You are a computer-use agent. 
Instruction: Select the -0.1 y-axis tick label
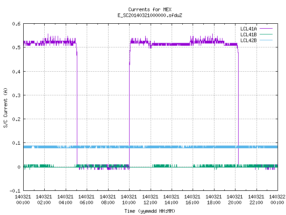pos(15,191)
